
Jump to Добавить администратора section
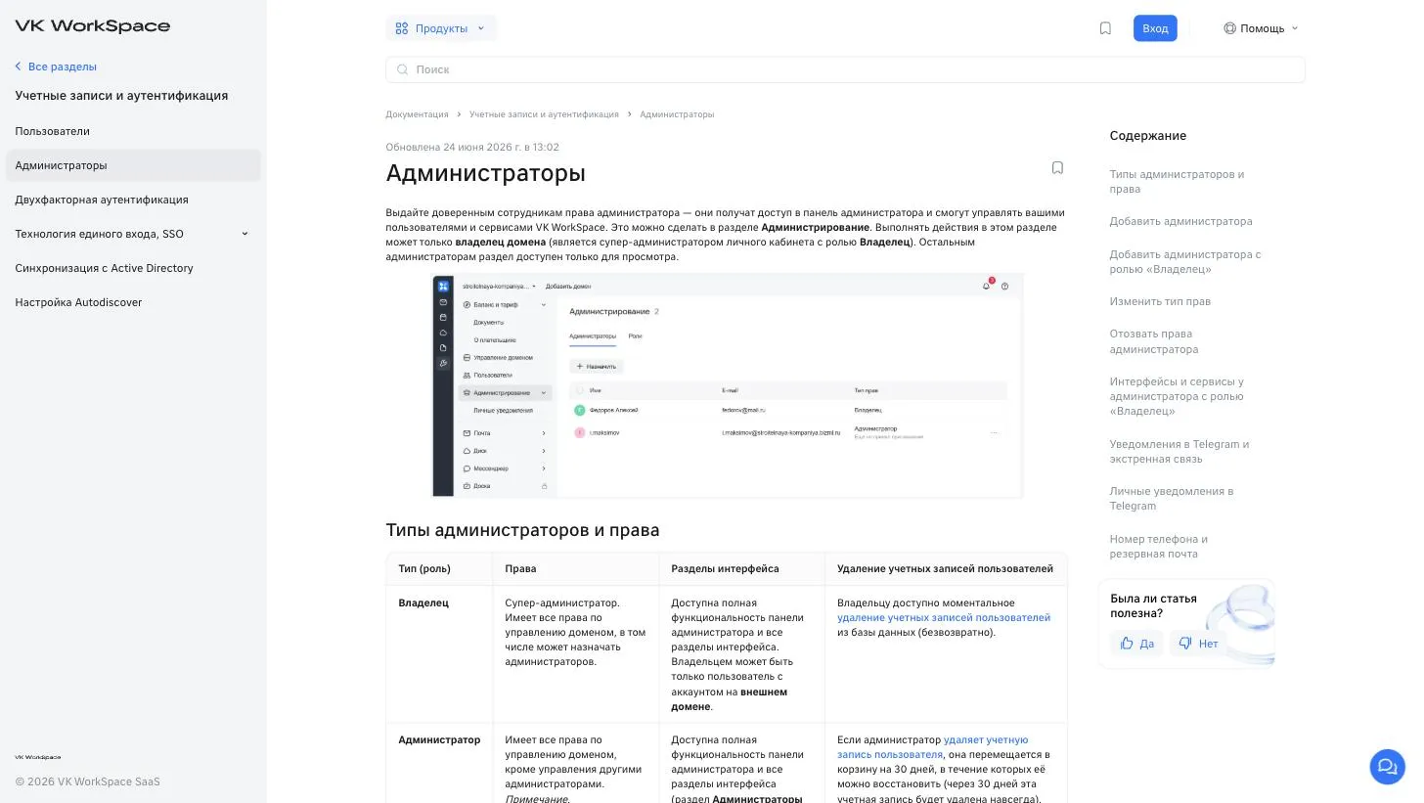(1180, 221)
